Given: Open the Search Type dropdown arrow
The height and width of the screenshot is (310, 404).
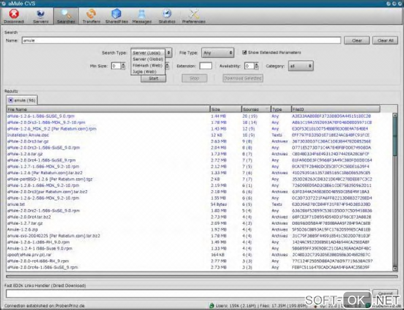Looking at the screenshot, I should tap(168, 53).
